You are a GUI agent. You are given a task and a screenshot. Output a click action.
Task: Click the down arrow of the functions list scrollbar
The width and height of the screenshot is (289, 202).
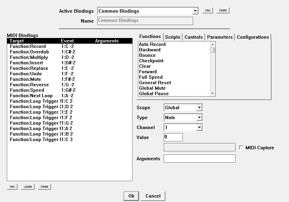click(x=213, y=93)
